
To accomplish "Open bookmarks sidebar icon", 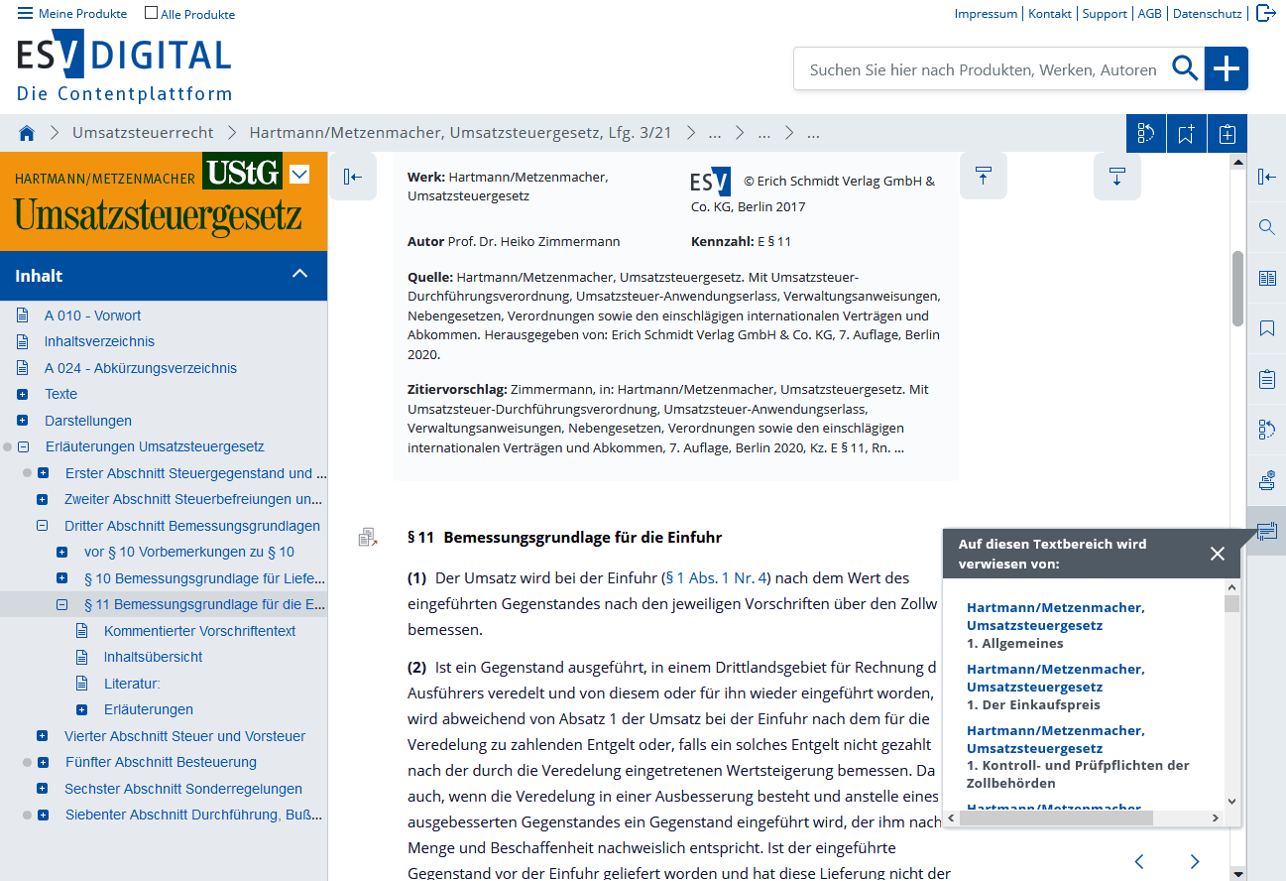I will [1266, 328].
